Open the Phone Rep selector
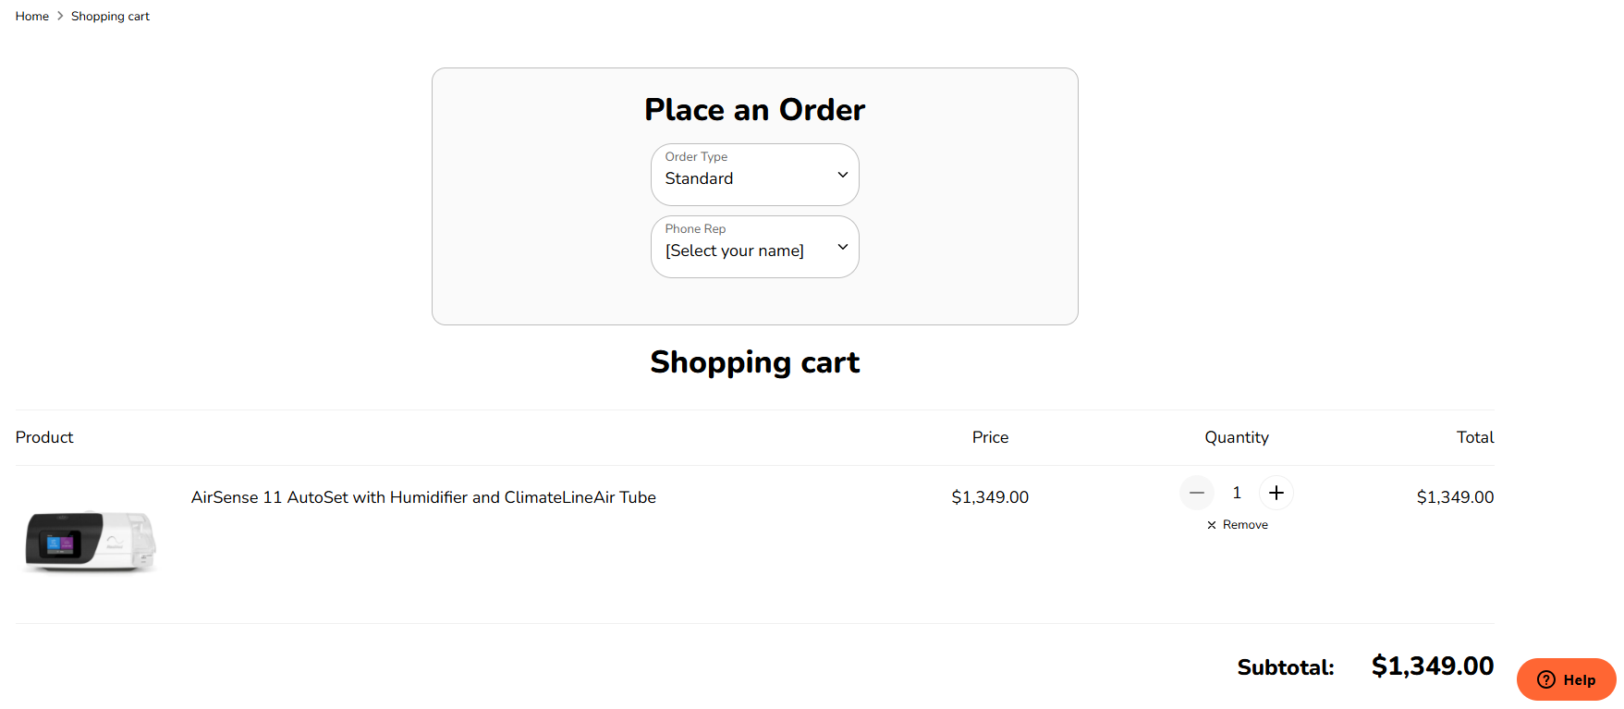The height and width of the screenshot is (709, 1624). point(754,247)
